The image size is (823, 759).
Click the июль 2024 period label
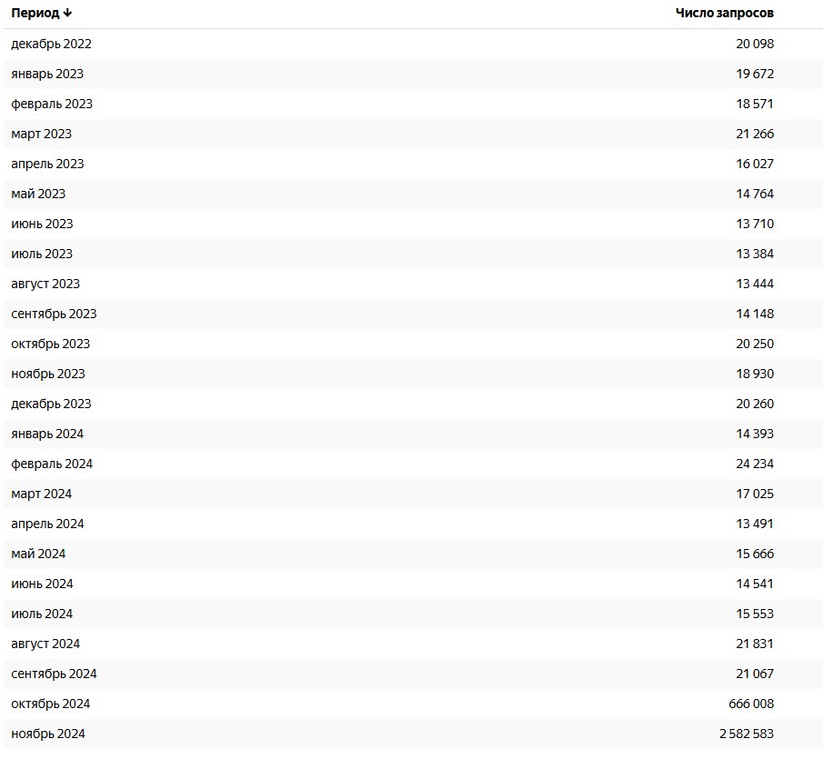pyautogui.click(x=42, y=614)
